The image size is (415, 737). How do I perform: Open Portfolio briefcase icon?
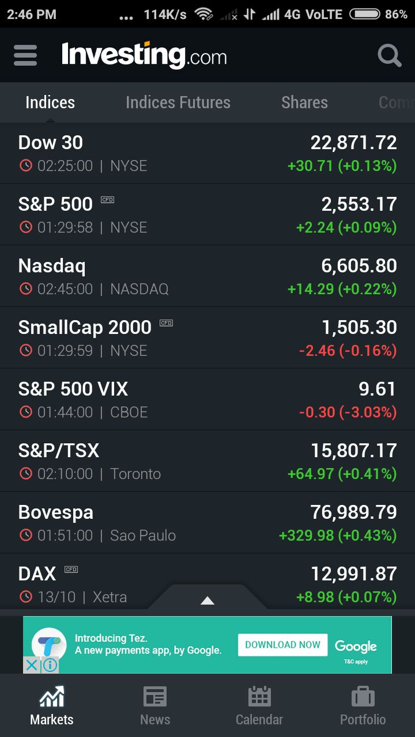(363, 697)
